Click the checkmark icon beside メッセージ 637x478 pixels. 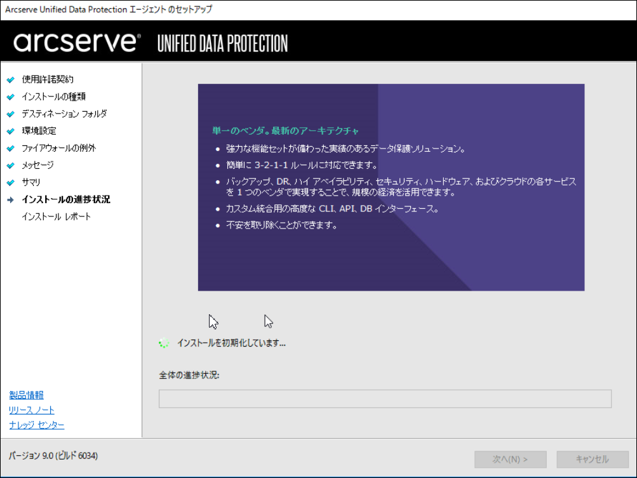10,166
